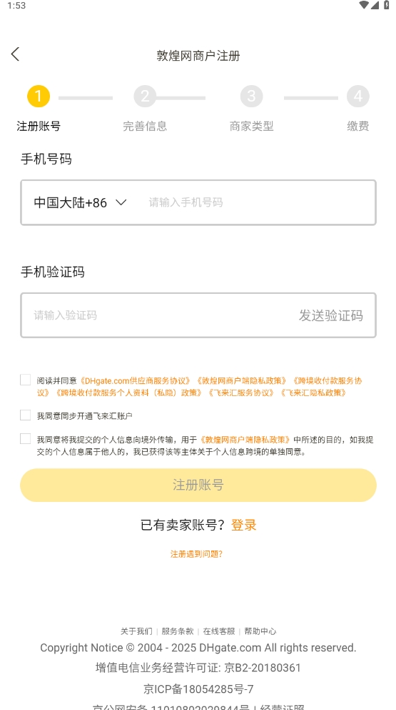
Task: Open 关于我们 in footer menu
Action: [136, 631]
